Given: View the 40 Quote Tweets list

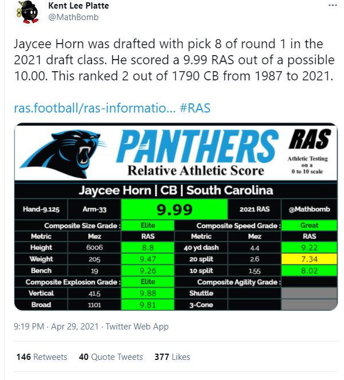Looking at the screenshot, I should [111, 356].
